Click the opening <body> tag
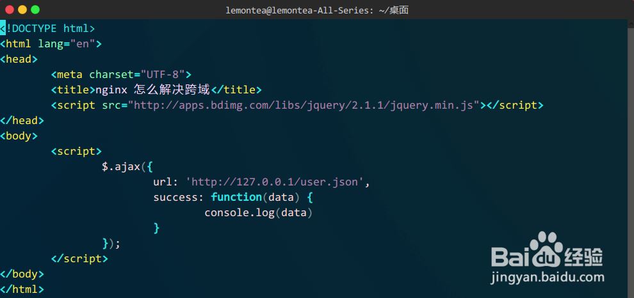Viewport: 634px width, 298px height. pos(19,136)
